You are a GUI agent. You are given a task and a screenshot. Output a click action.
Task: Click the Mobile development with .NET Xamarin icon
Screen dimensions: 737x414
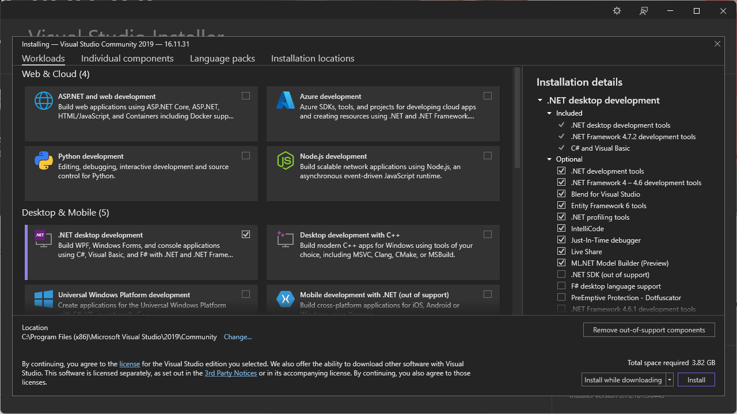(x=286, y=299)
